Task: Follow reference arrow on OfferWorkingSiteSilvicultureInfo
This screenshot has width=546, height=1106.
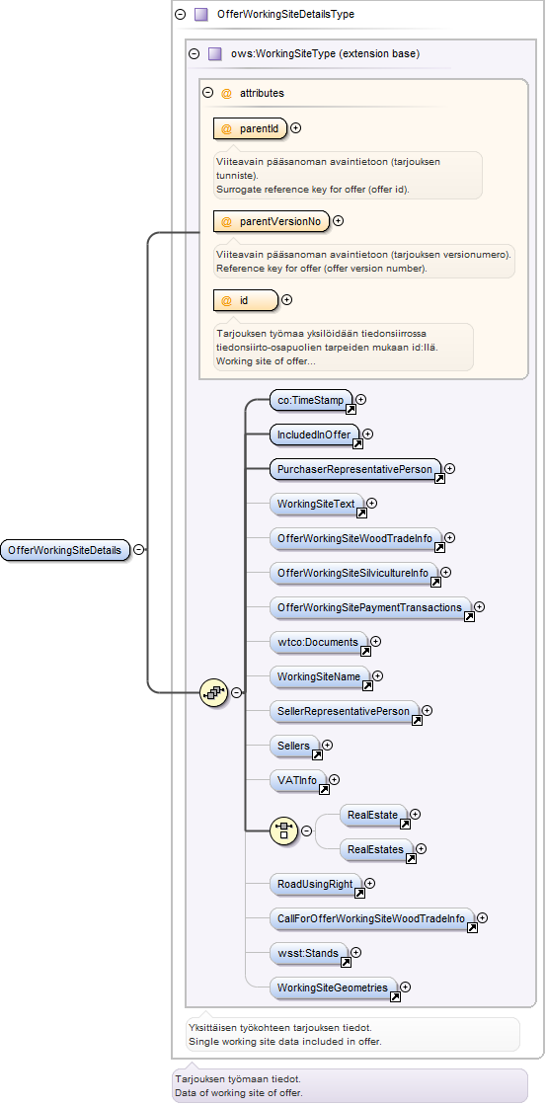Action: (435, 582)
